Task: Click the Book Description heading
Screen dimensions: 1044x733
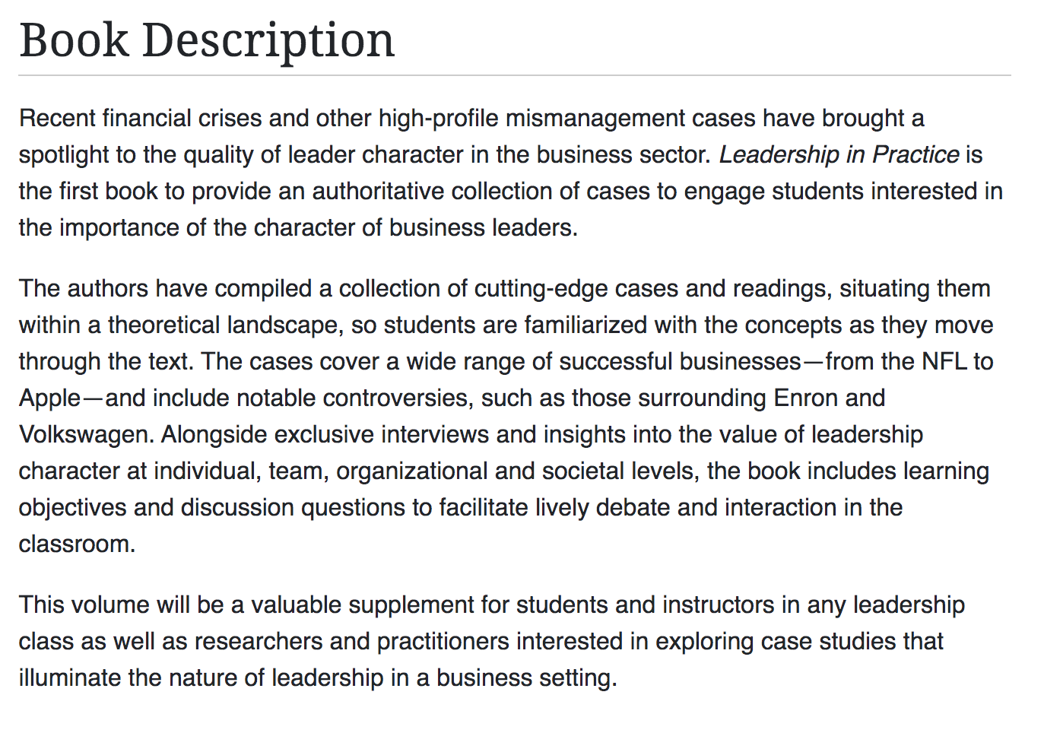Action: point(207,40)
